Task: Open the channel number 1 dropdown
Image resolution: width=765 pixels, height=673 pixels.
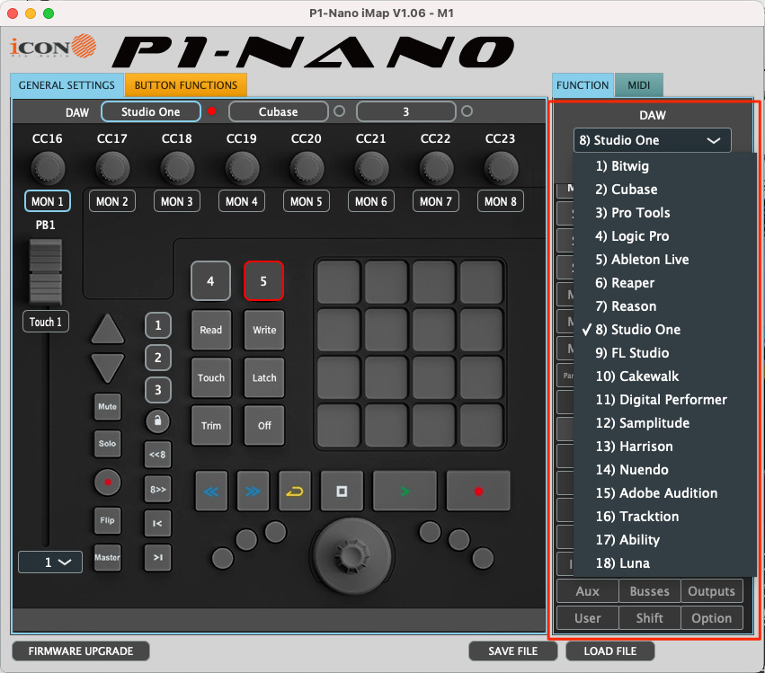Action: pos(50,562)
